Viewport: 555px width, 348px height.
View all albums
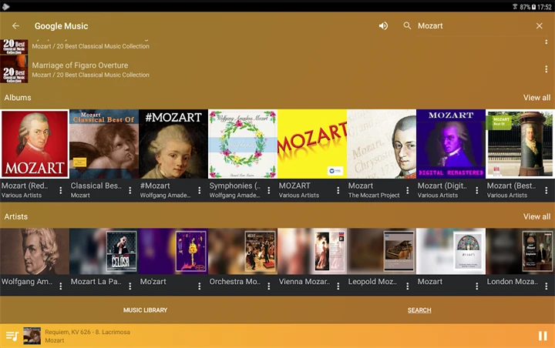point(536,98)
